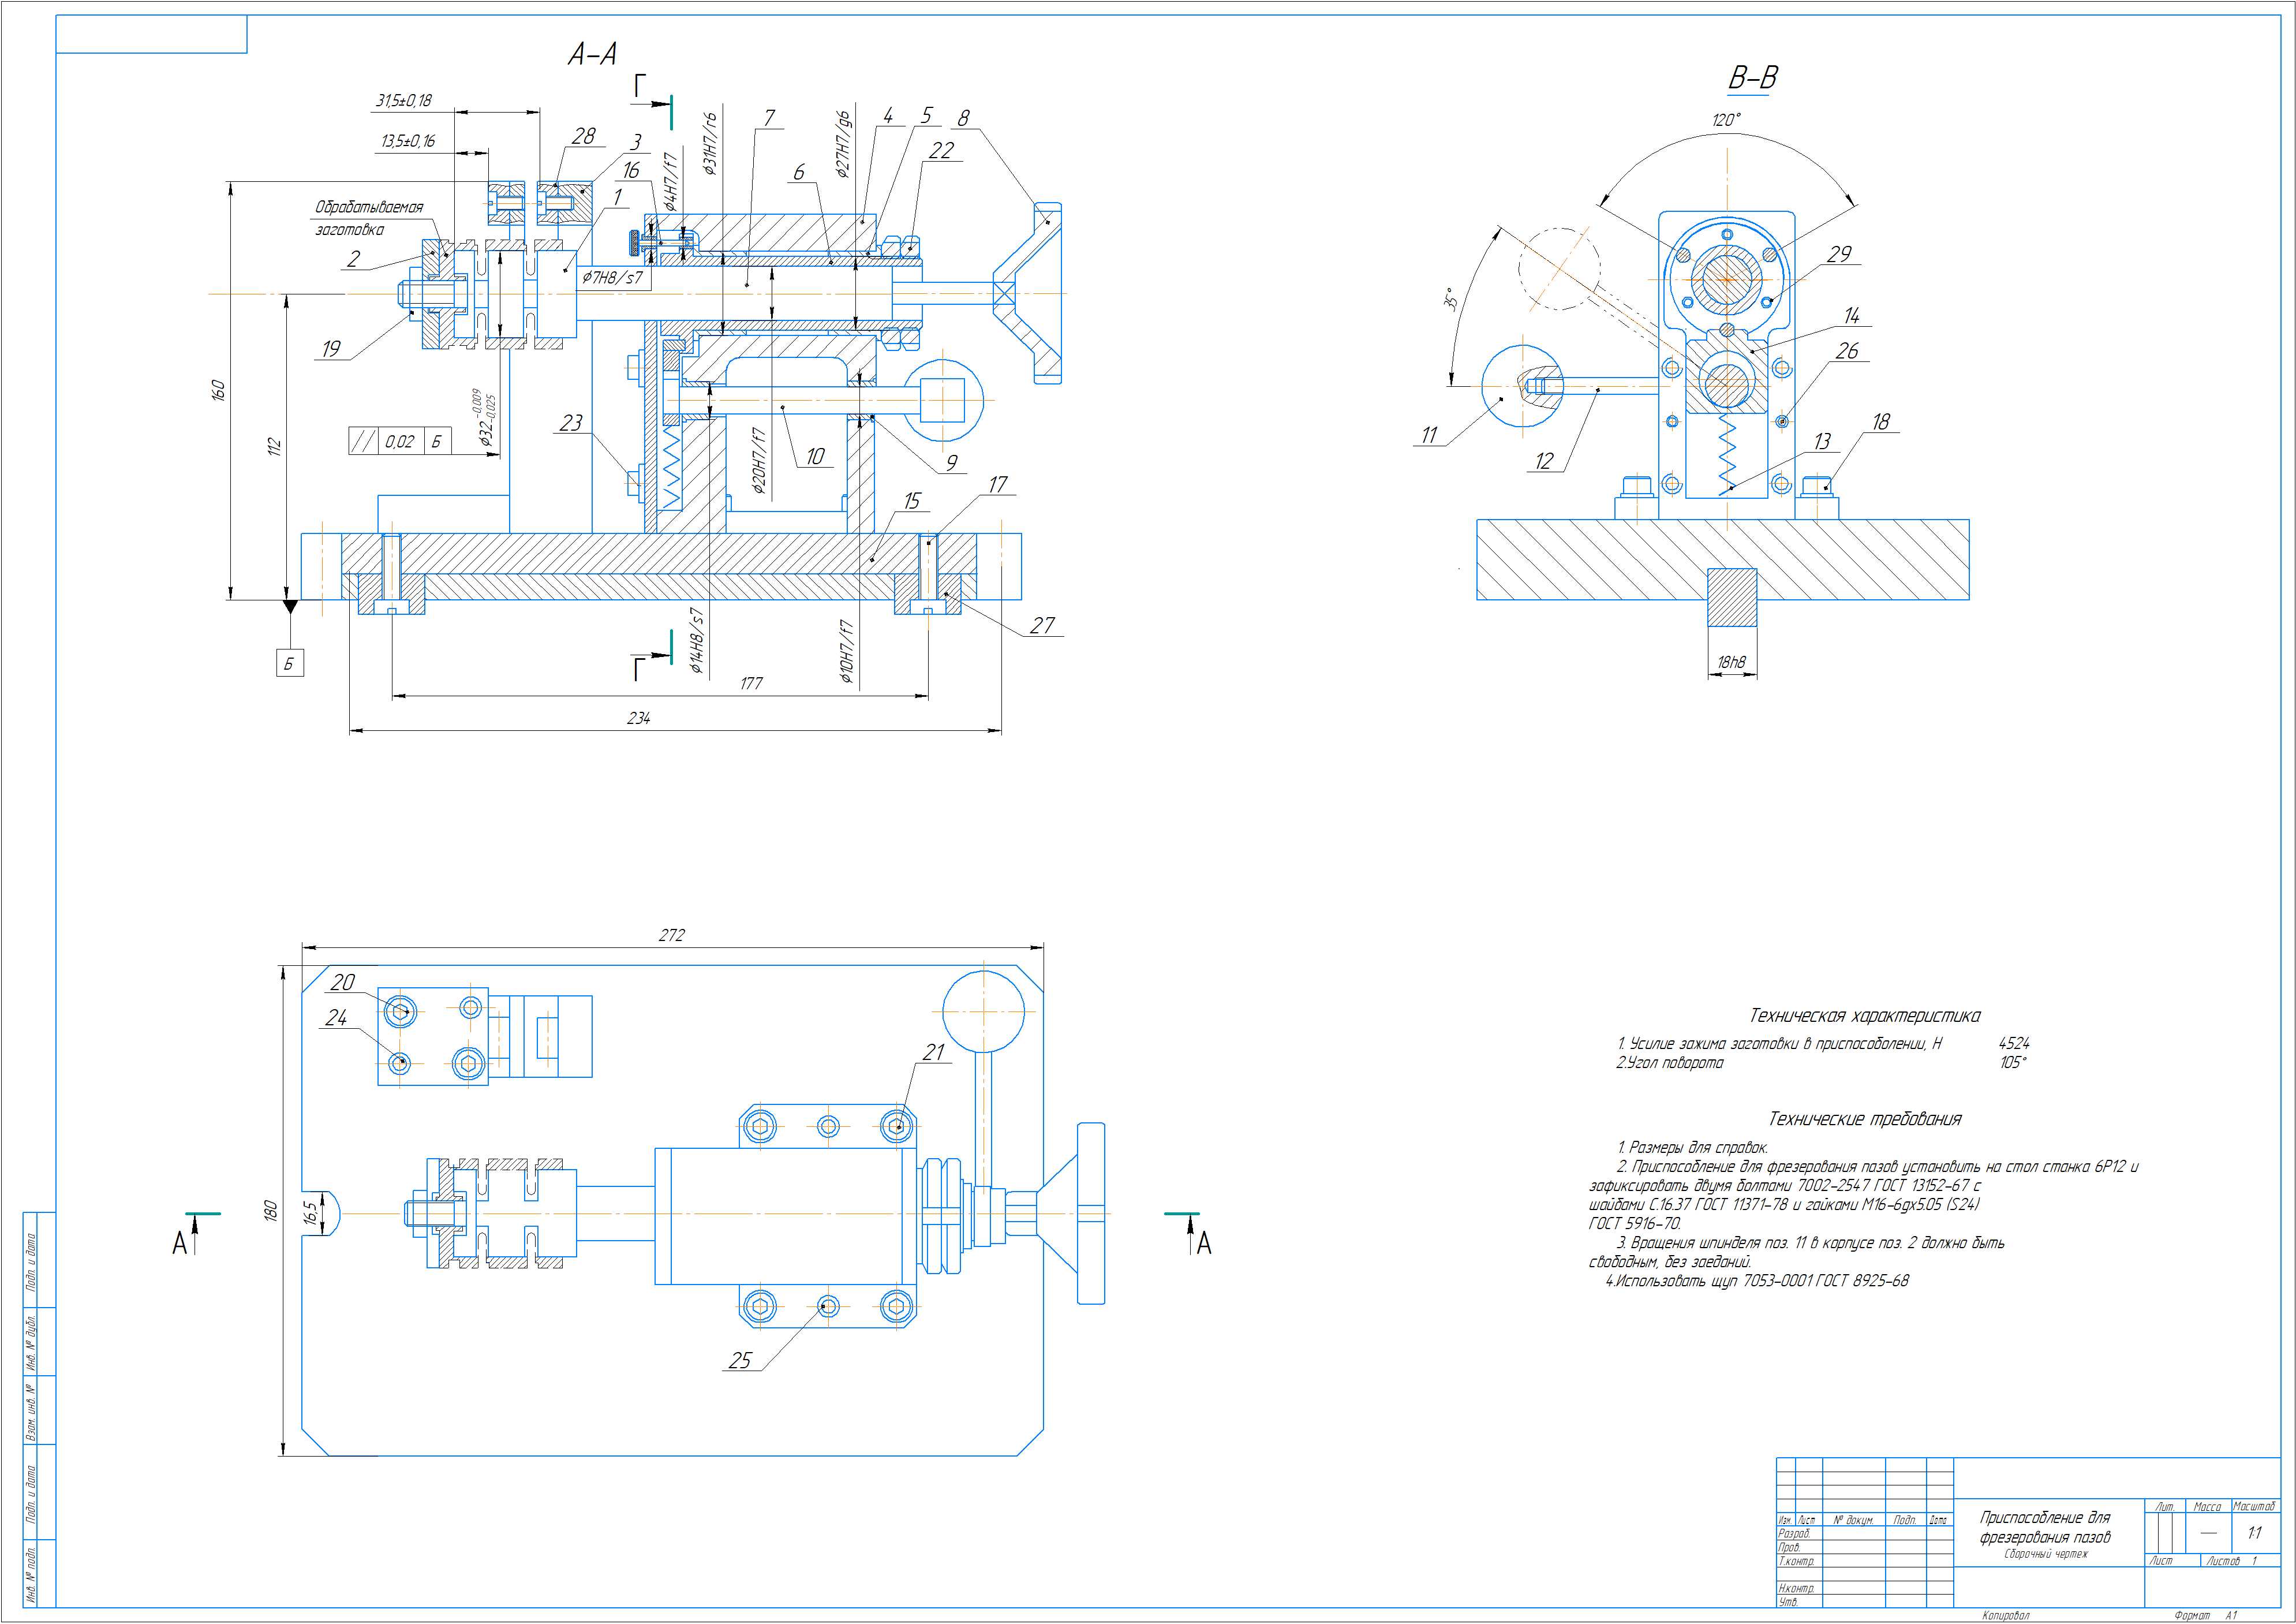Click position number '28' callout
The height and width of the screenshot is (1624, 2296).
pyautogui.click(x=584, y=136)
